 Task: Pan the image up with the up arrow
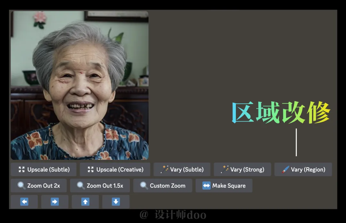(x=85, y=202)
